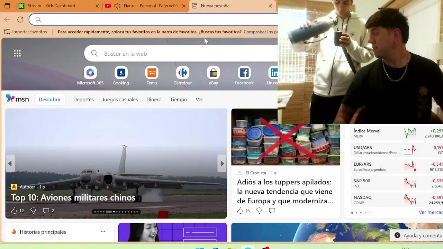Screen dimensions: 443x249
Task: Close the Fianru YouTube tab
Action: click(184, 6)
